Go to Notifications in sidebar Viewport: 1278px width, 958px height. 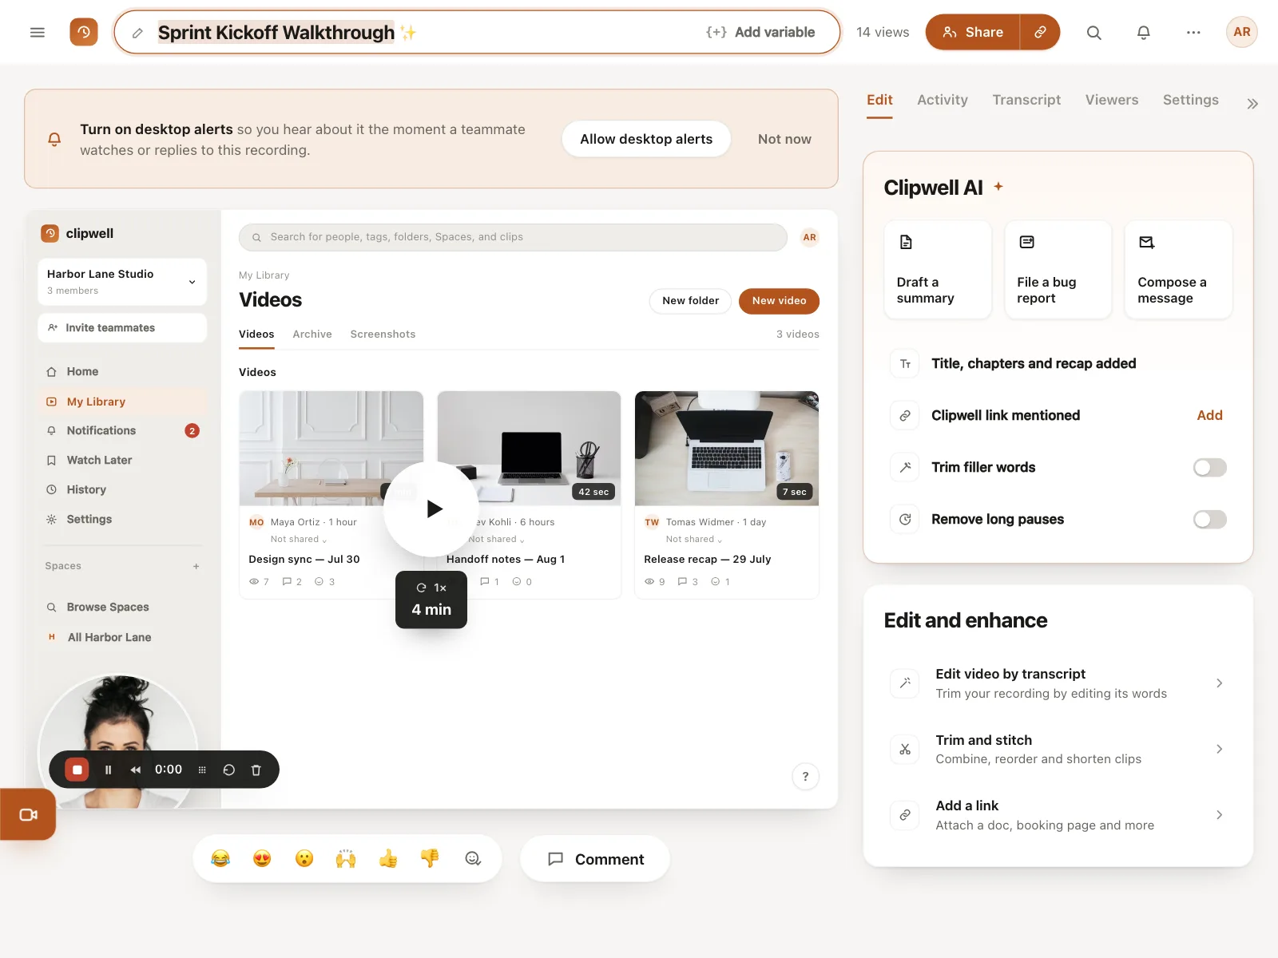pos(122,431)
